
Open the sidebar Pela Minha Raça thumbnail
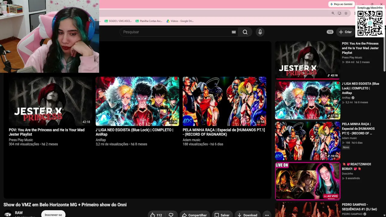[x=307, y=140]
